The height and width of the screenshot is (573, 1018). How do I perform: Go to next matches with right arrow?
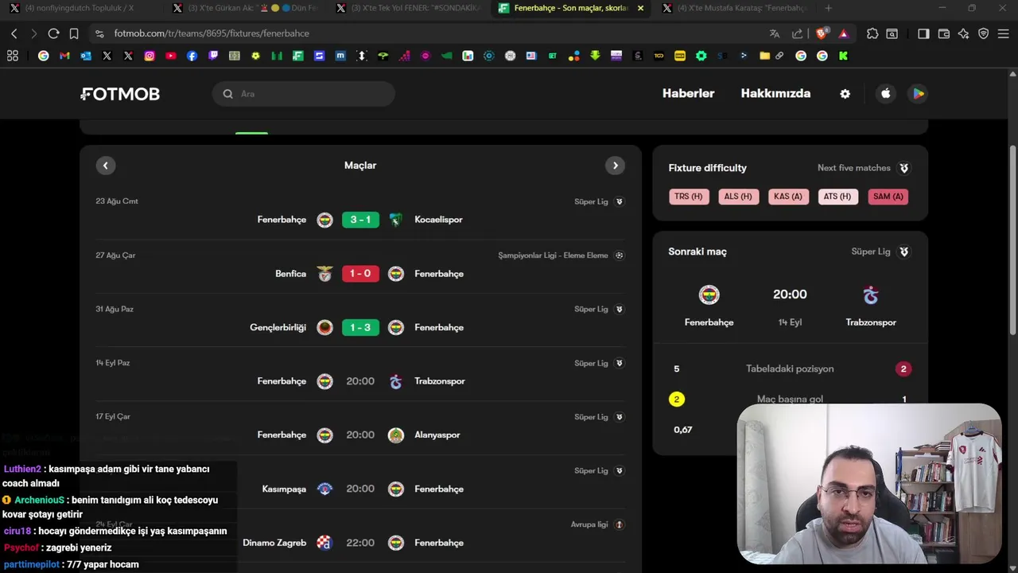point(615,166)
